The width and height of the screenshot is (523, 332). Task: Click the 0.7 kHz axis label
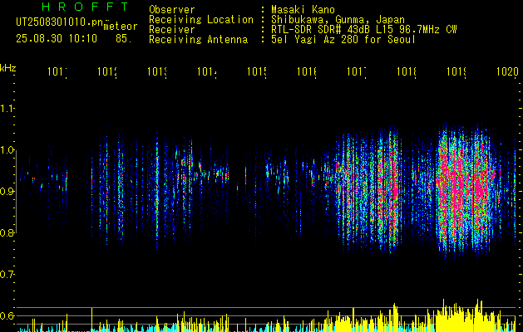pyautogui.click(x=7, y=275)
